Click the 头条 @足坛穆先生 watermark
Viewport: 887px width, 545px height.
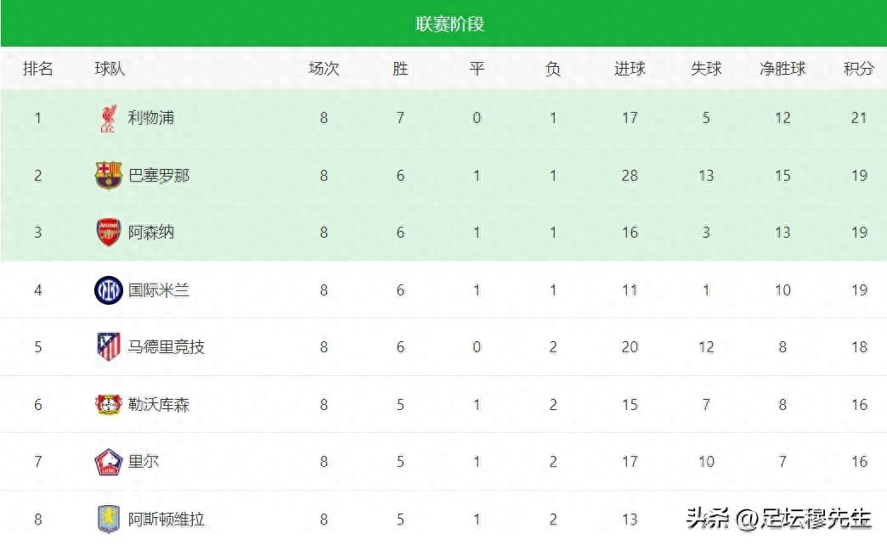coord(779,517)
